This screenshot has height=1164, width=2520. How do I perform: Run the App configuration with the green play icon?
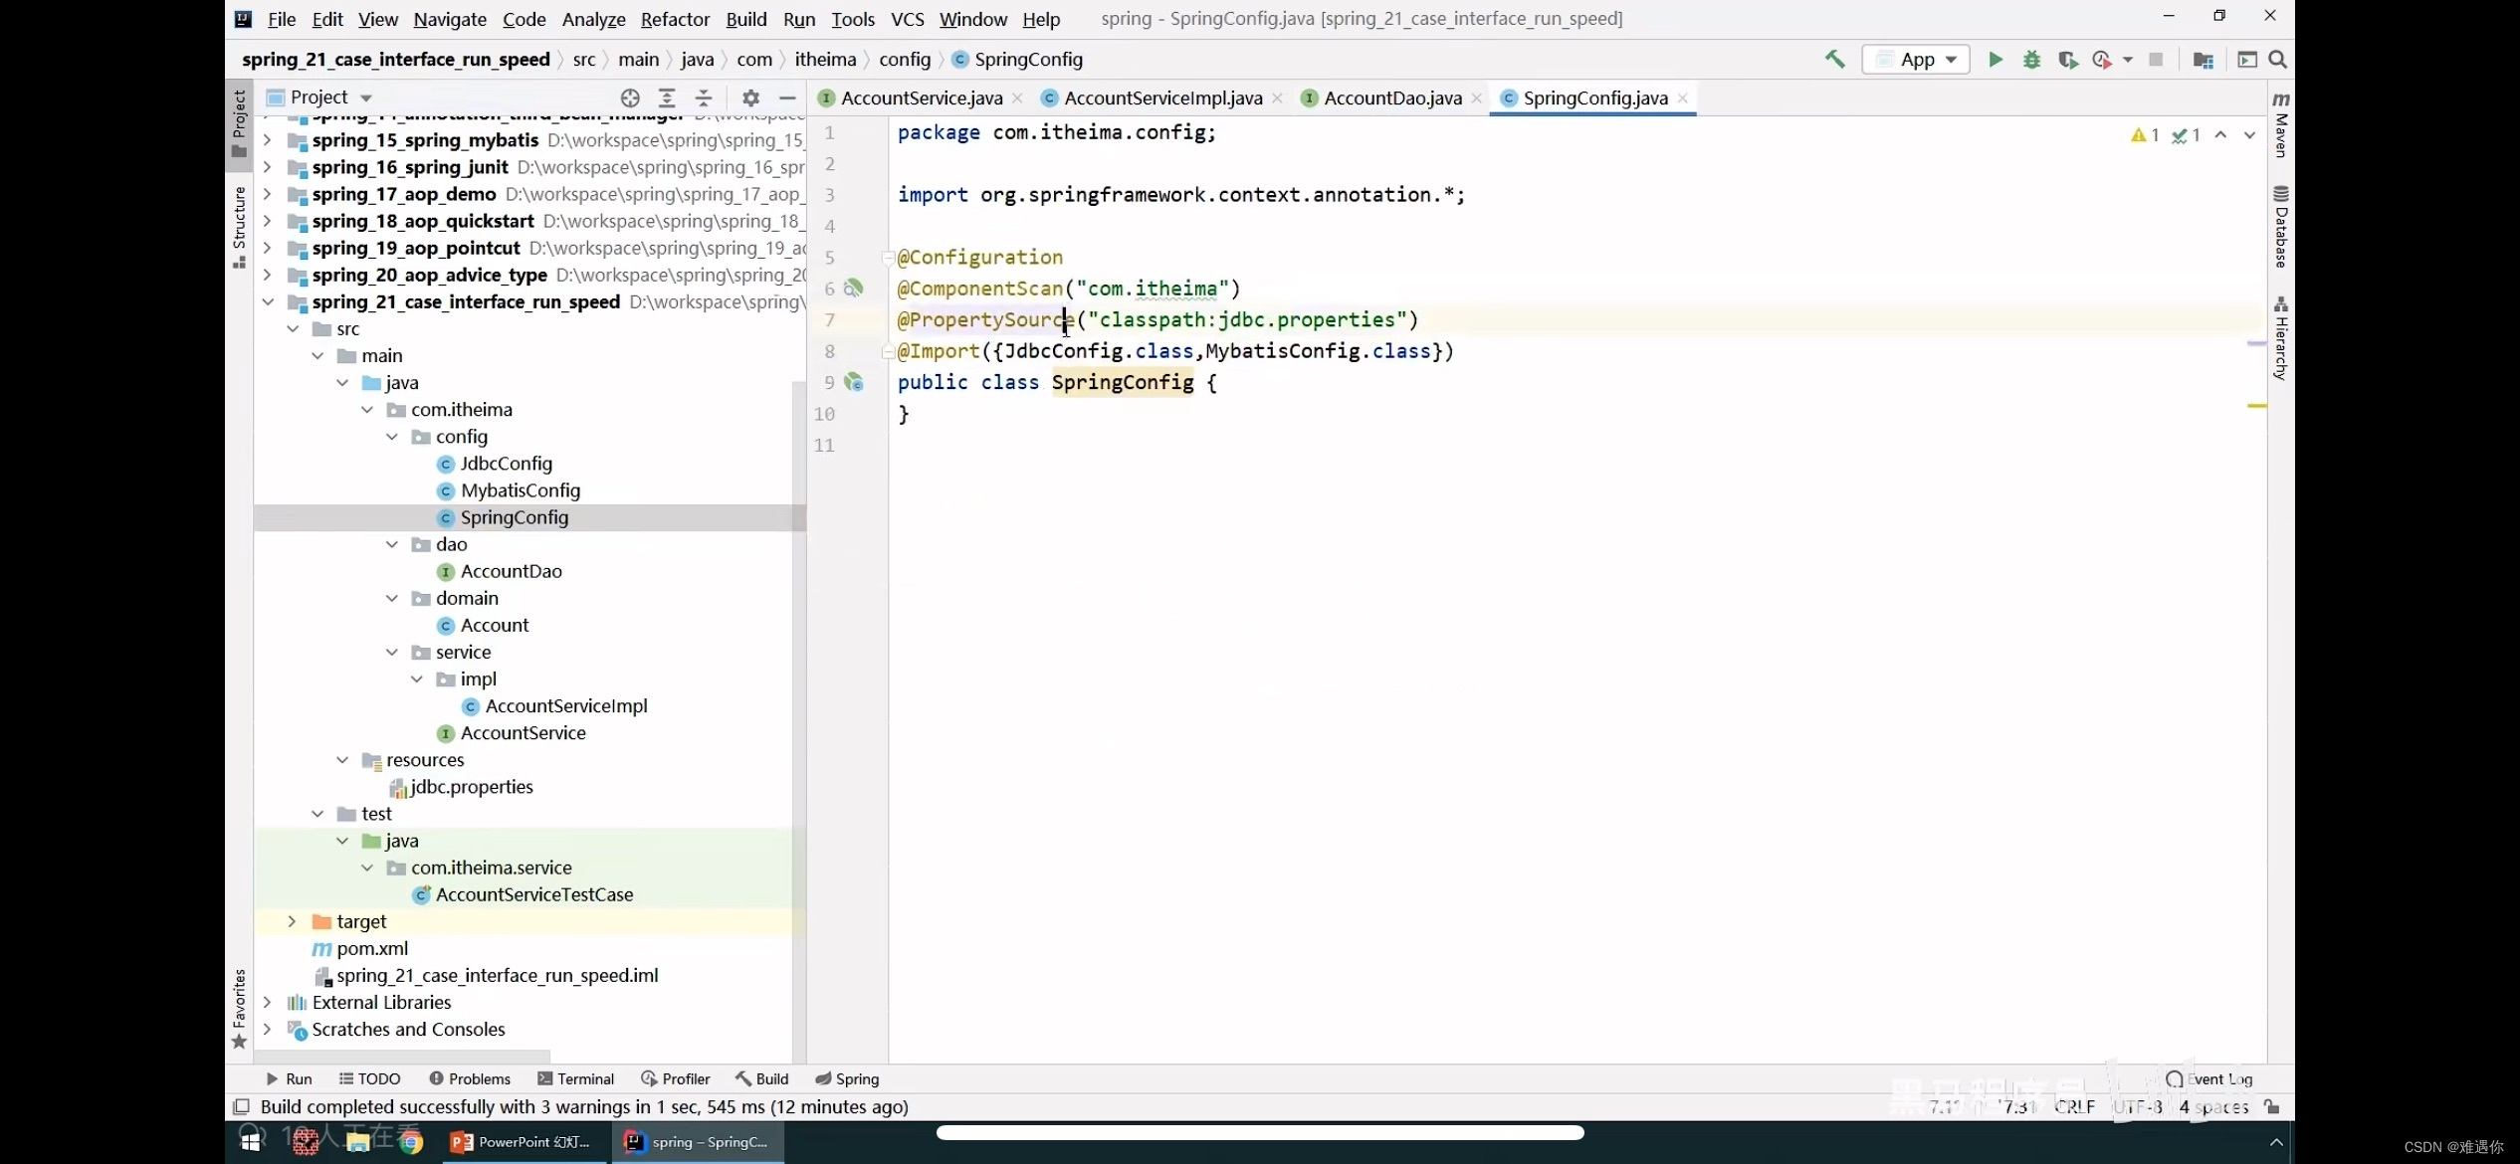coord(1995,60)
